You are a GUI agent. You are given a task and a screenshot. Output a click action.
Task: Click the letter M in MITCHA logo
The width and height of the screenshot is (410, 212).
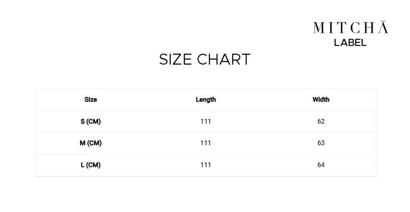pos(319,28)
